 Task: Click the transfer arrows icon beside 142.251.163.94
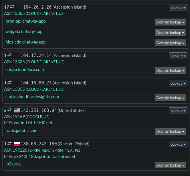[9, 110]
